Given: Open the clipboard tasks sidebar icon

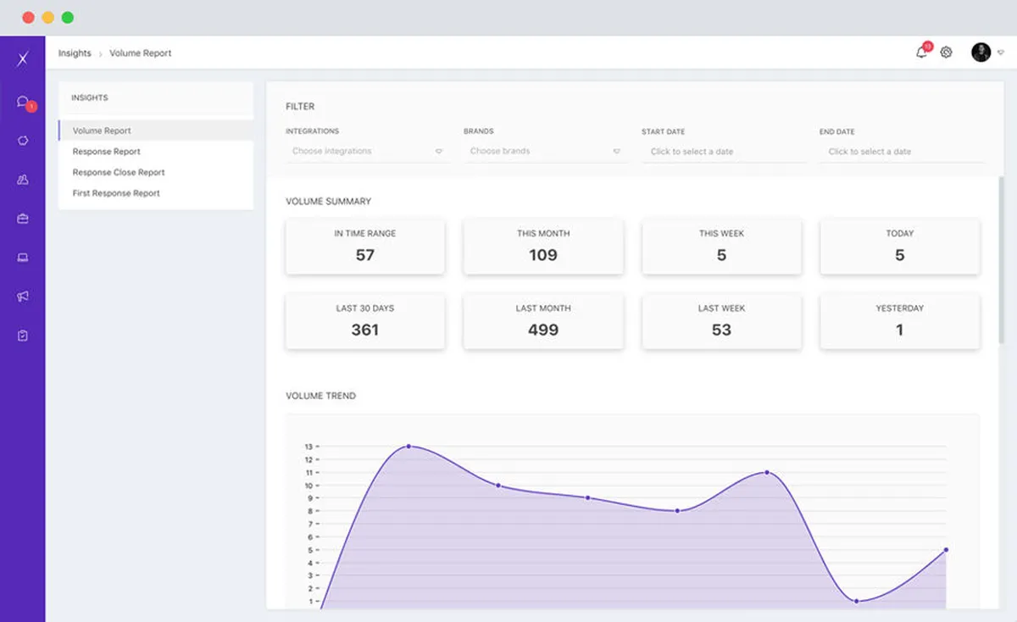Looking at the screenshot, I should point(23,336).
